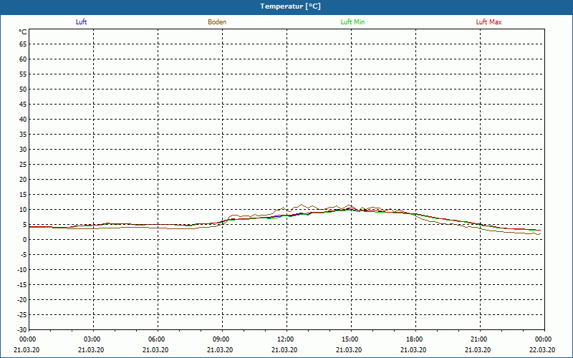
Task: Click the 18:00 time axis label
Action: pos(415,339)
